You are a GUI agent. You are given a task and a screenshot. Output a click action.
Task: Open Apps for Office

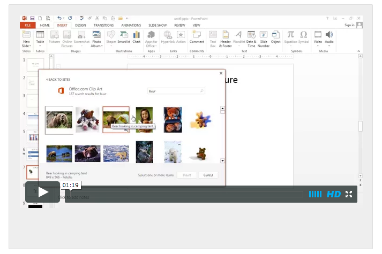(x=151, y=39)
